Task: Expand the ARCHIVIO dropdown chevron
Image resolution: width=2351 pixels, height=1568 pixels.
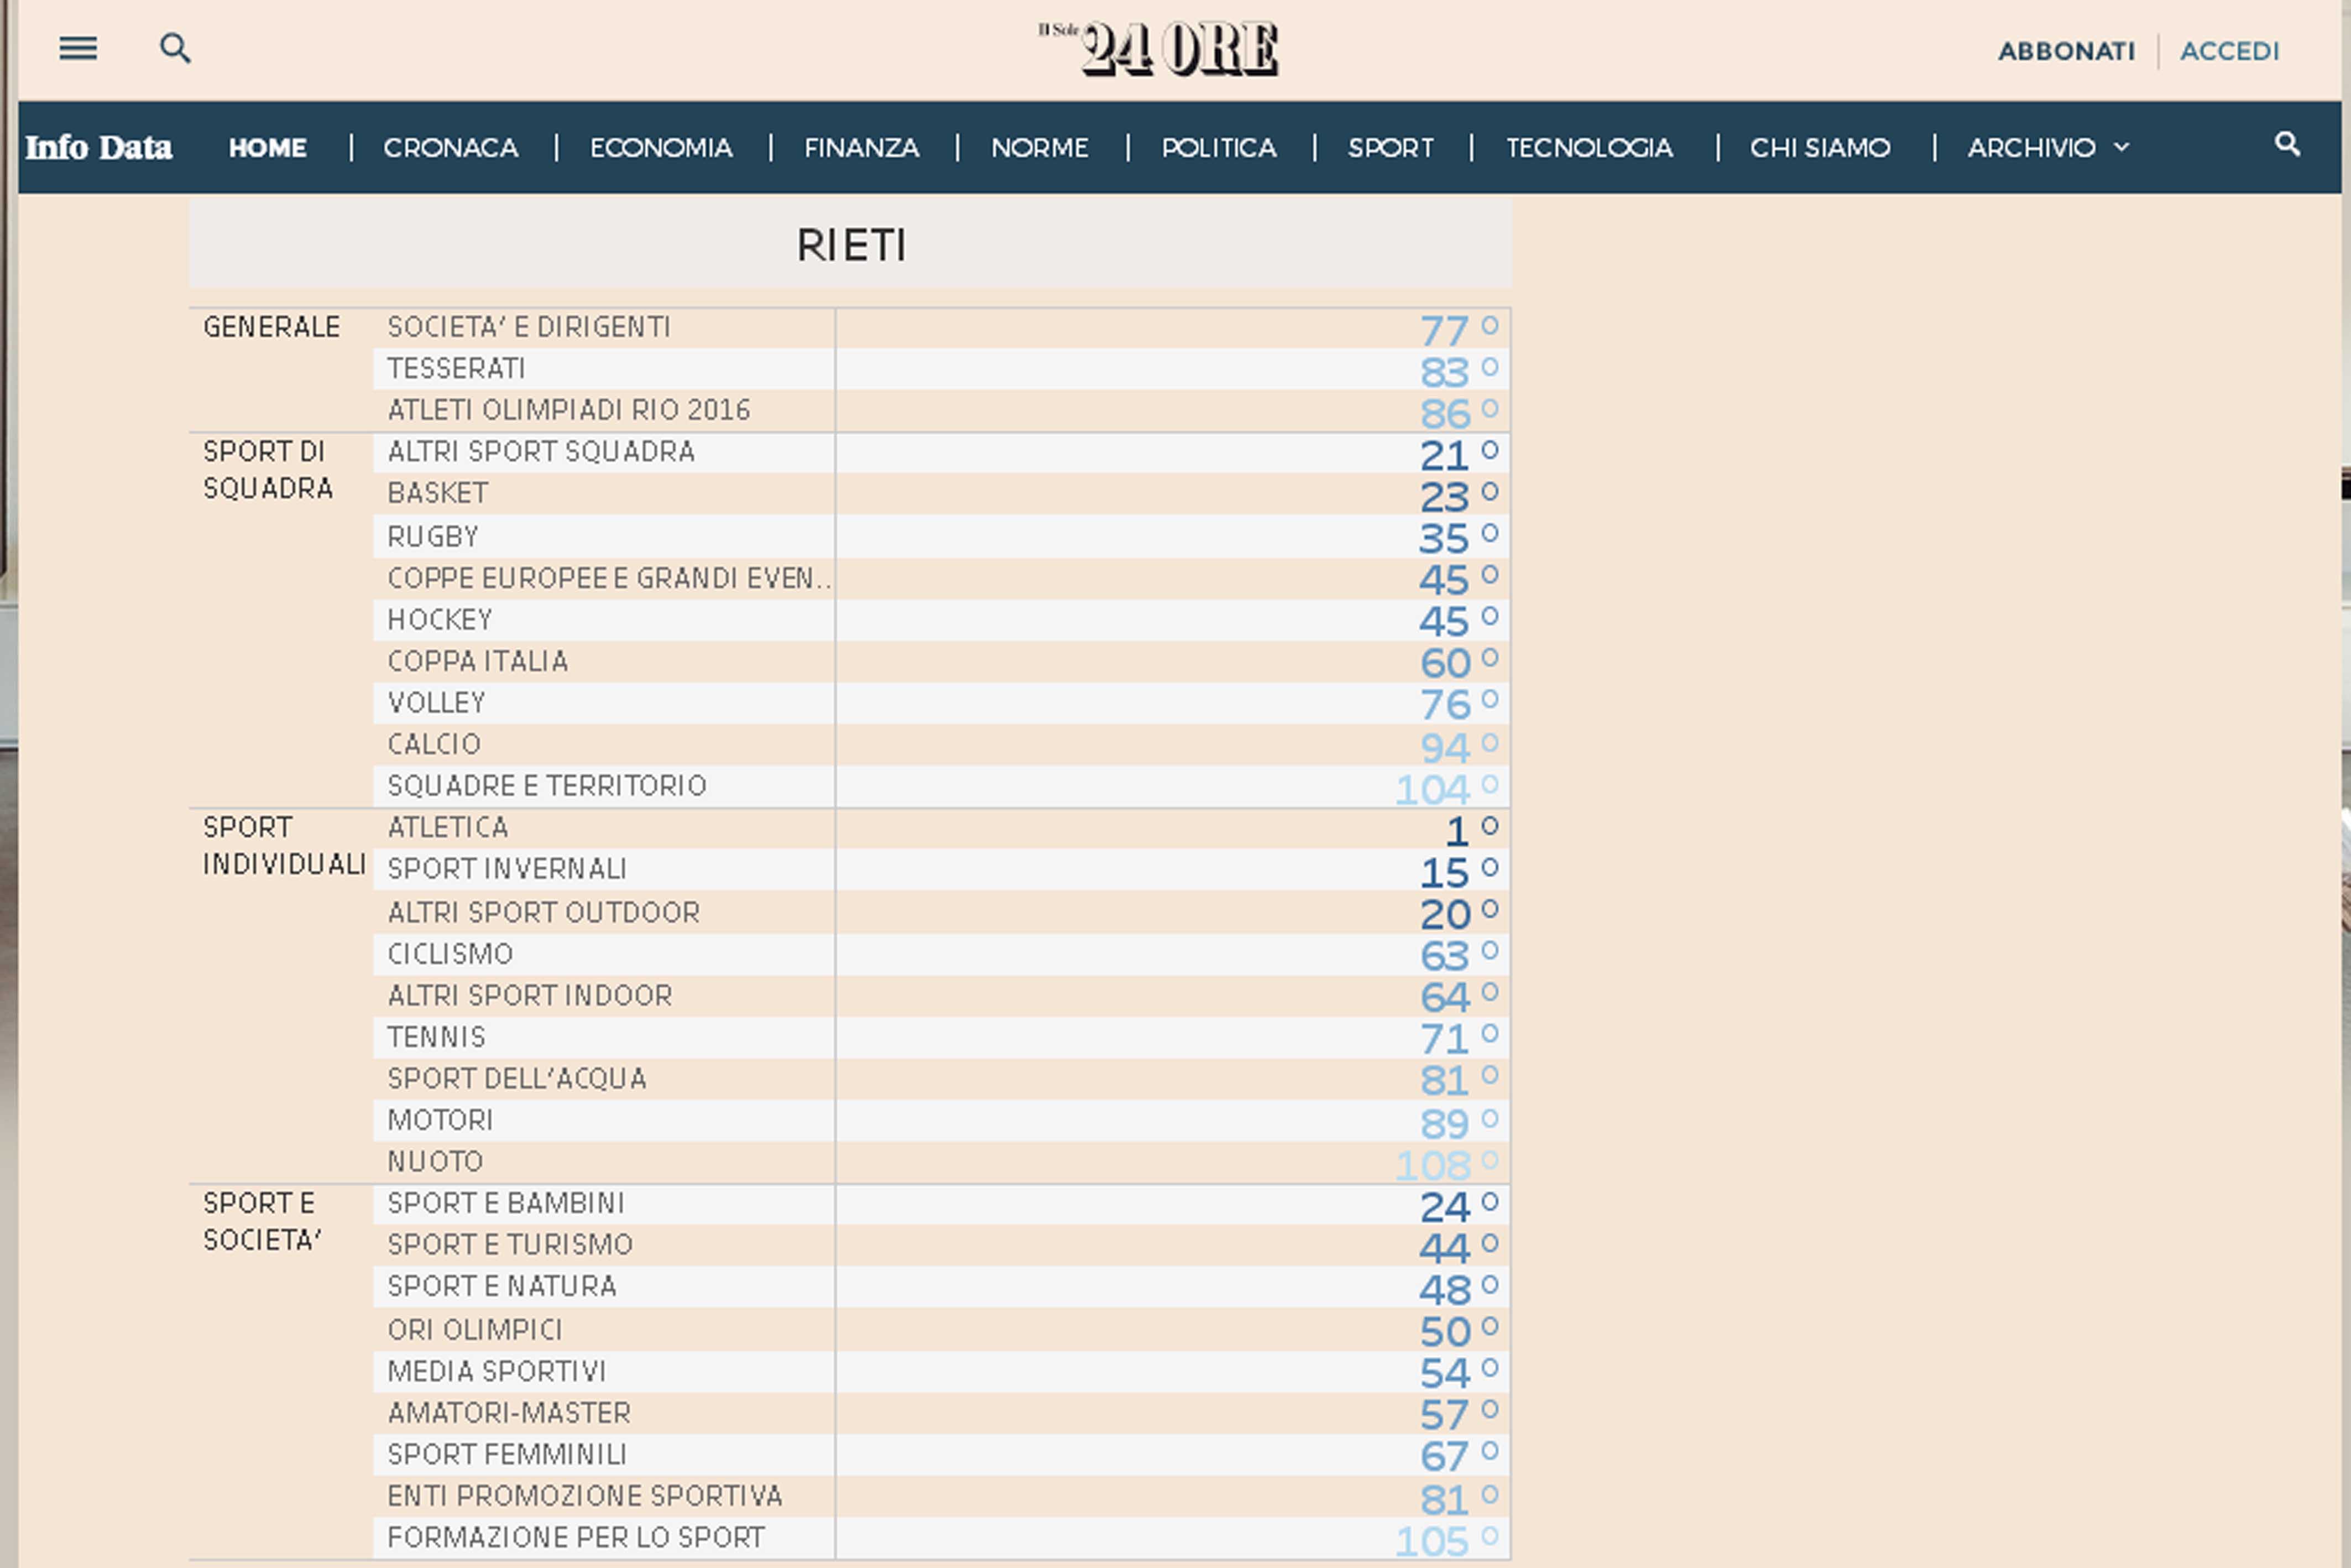Action: [2122, 147]
